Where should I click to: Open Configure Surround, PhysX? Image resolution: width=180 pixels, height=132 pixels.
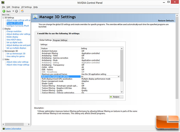[x=18, y=26]
